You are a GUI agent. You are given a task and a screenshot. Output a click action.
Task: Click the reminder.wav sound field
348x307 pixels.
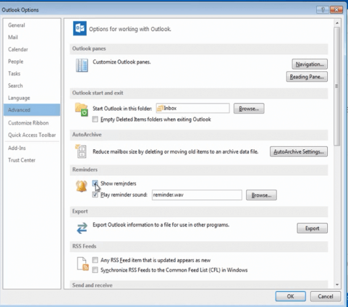point(197,195)
